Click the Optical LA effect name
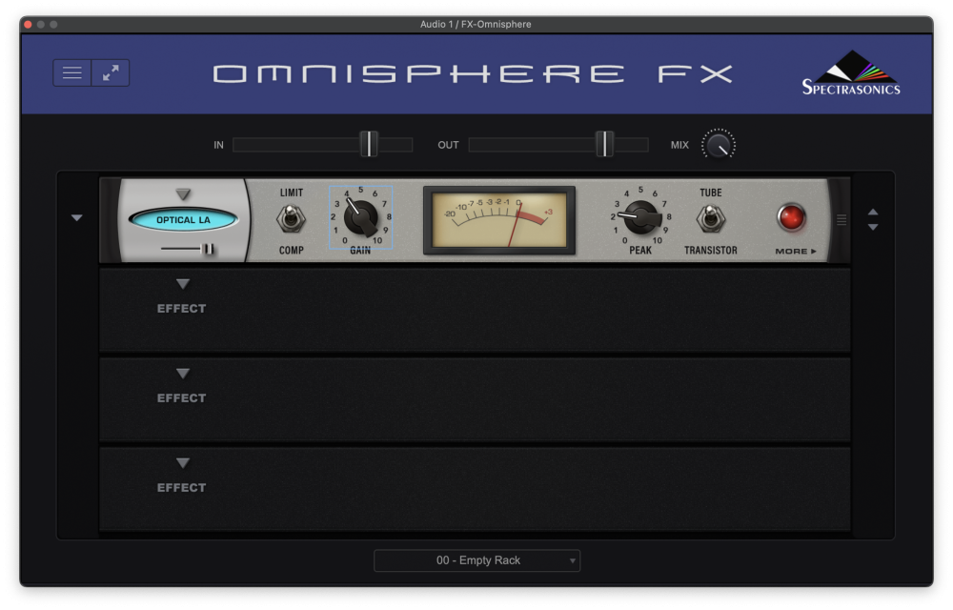The height and width of the screenshot is (610, 953). click(183, 220)
